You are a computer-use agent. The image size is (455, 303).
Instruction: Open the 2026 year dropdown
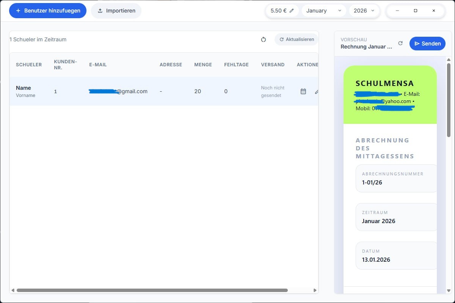click(364, 11)
